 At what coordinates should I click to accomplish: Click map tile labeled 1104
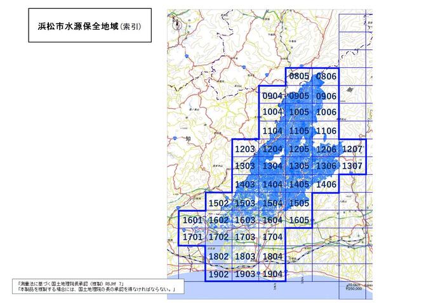click(272, 131)
